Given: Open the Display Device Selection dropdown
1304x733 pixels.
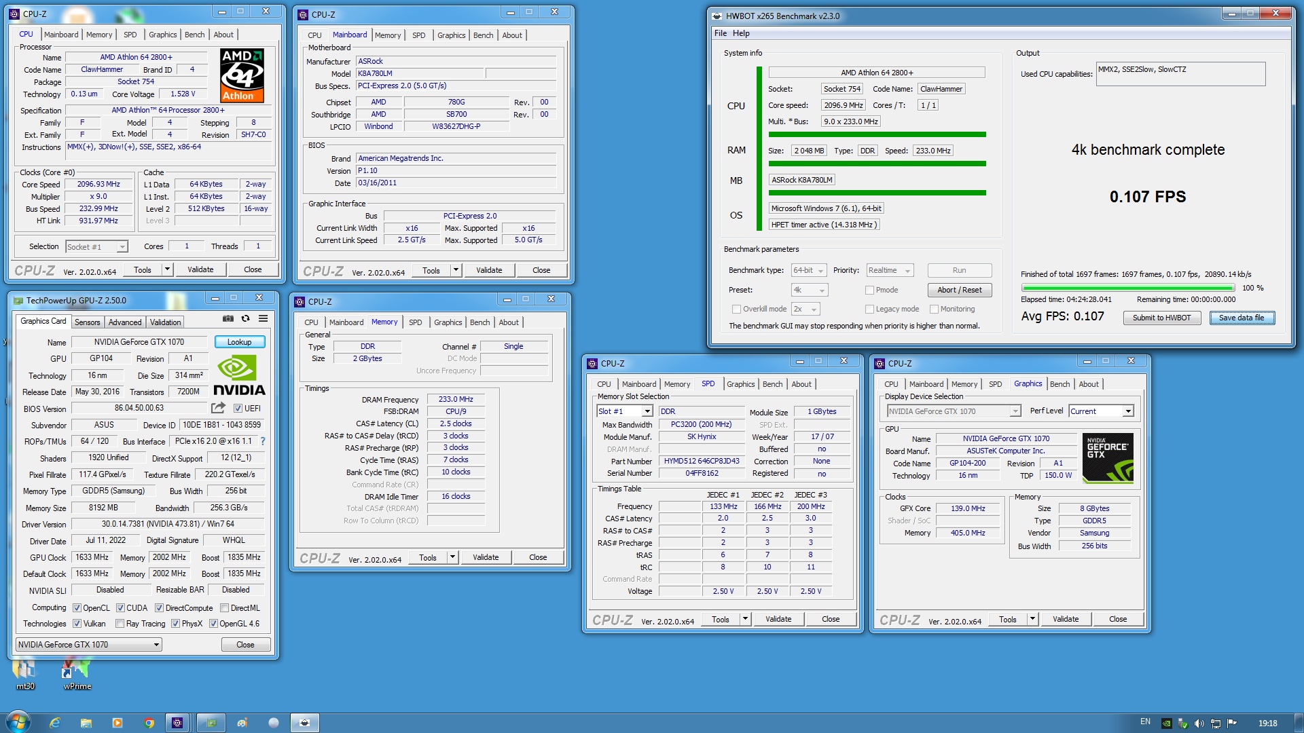Looking at the screenshot, I should (954, 411).
